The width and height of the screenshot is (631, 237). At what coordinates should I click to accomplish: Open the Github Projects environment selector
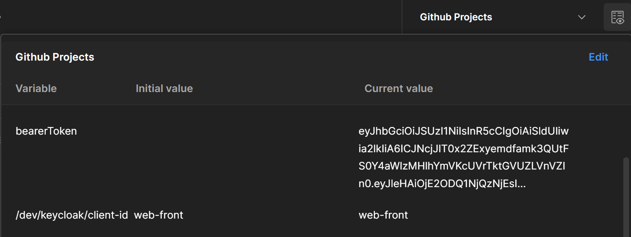coord(456,17)
